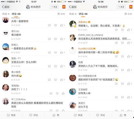Like the comment '帅死了！！！！'

(x=63, y=93)
